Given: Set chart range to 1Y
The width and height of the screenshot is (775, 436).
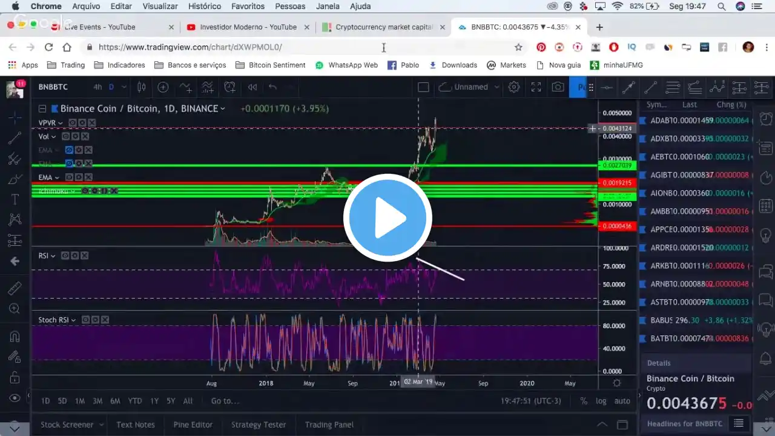Looking at the screenshot, I should click(154, 401).
